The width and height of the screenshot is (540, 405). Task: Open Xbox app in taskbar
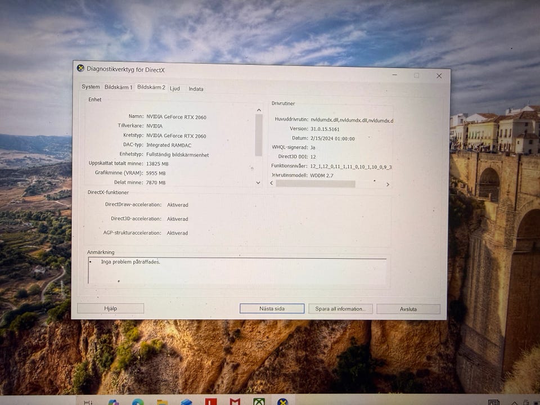[x=259, y=402]
